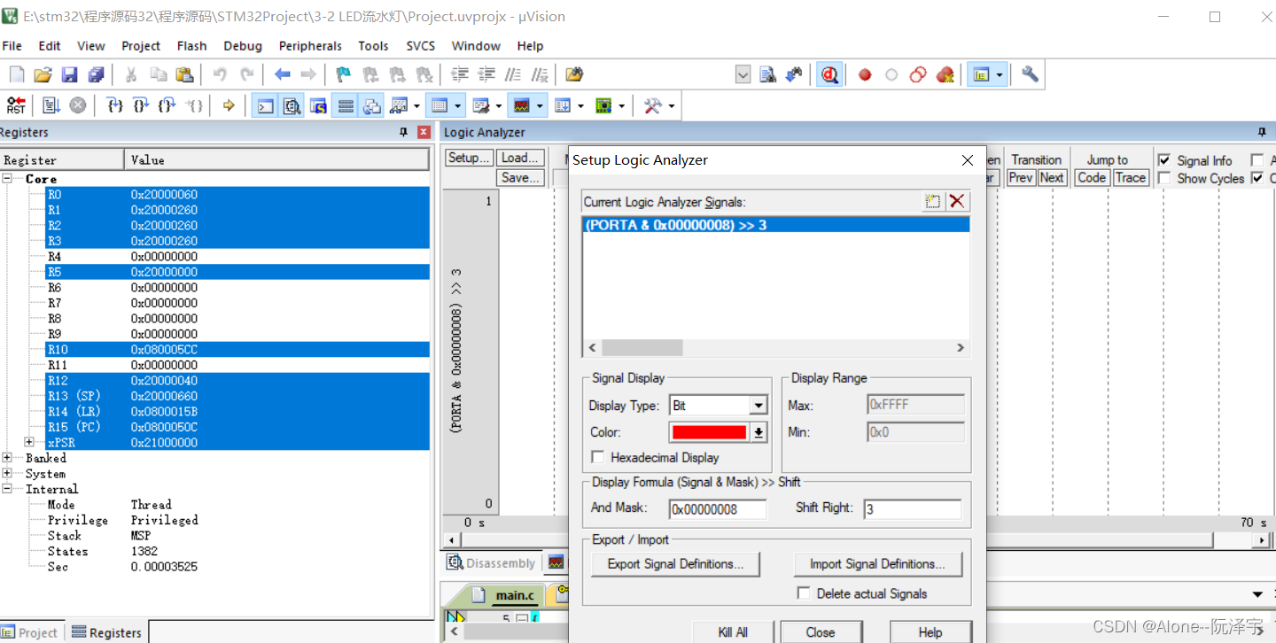Click the red Color swatch
Screen dimensions: 1276x643
(x=709, y=432)
